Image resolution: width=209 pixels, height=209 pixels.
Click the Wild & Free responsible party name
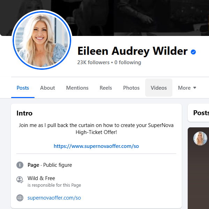(x=41, y=178)
